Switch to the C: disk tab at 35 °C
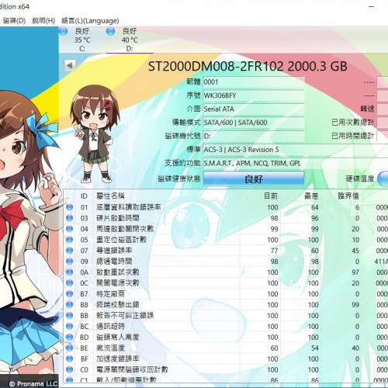The image size is (388, 388). tap(82, 40)
